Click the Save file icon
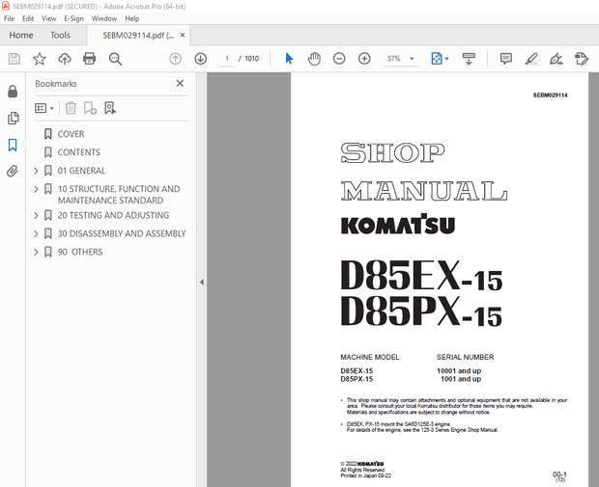The height and width of the screenshot is (487, 599). tap(14, 59)
